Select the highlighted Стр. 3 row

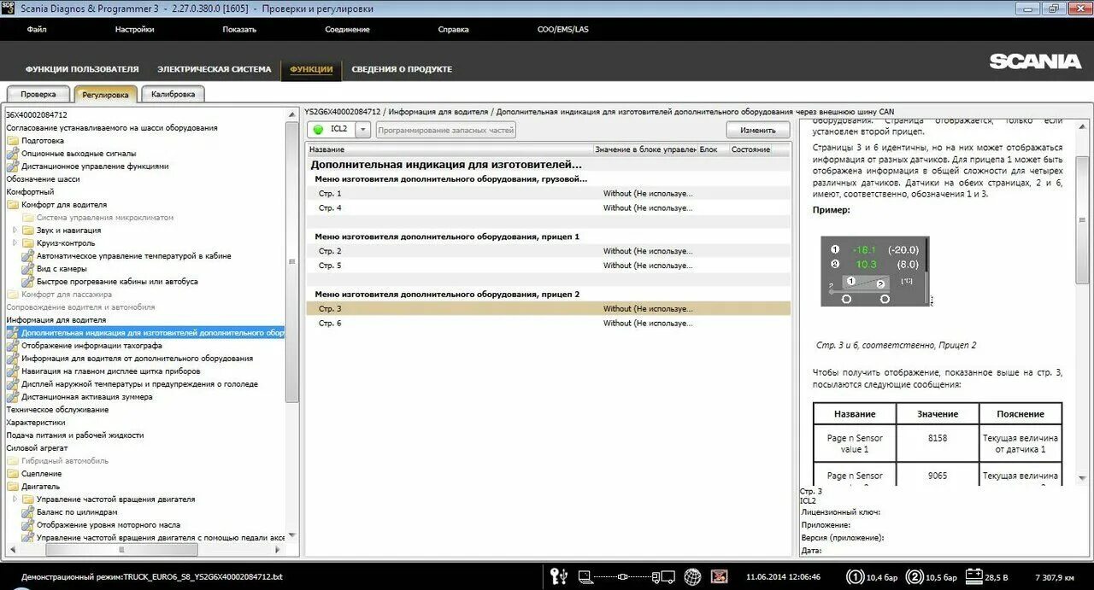[x=549, y=309]
